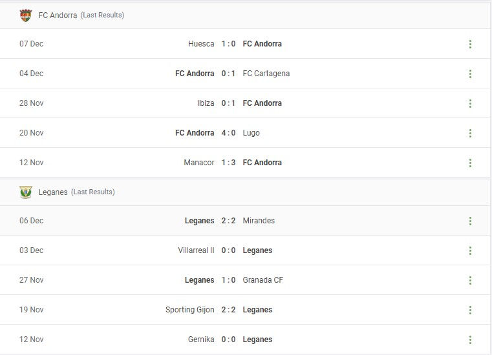The height and width of the screenshot is (355, 492).
Task: Select the Mirandes team name
Action: tap(259, 221)
